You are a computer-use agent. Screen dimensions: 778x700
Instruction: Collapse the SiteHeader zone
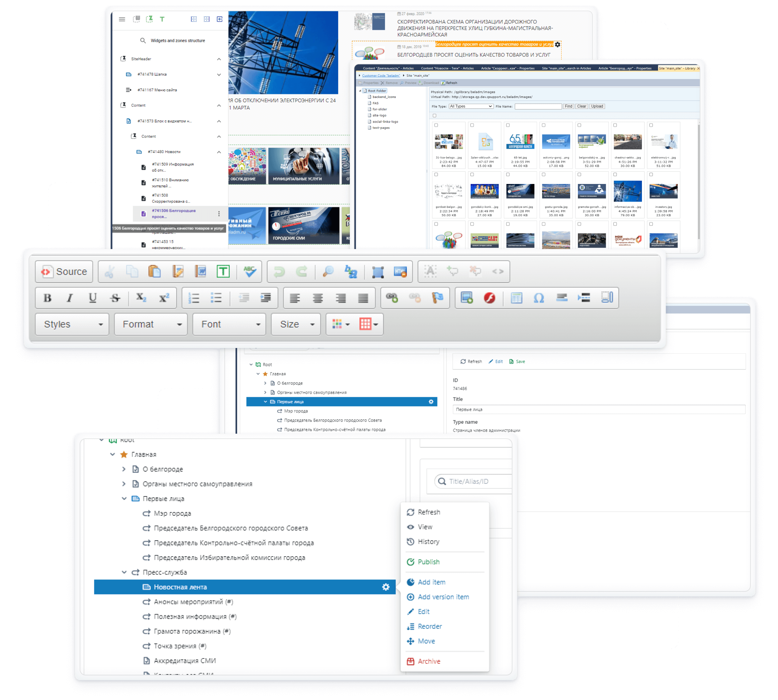219,59
